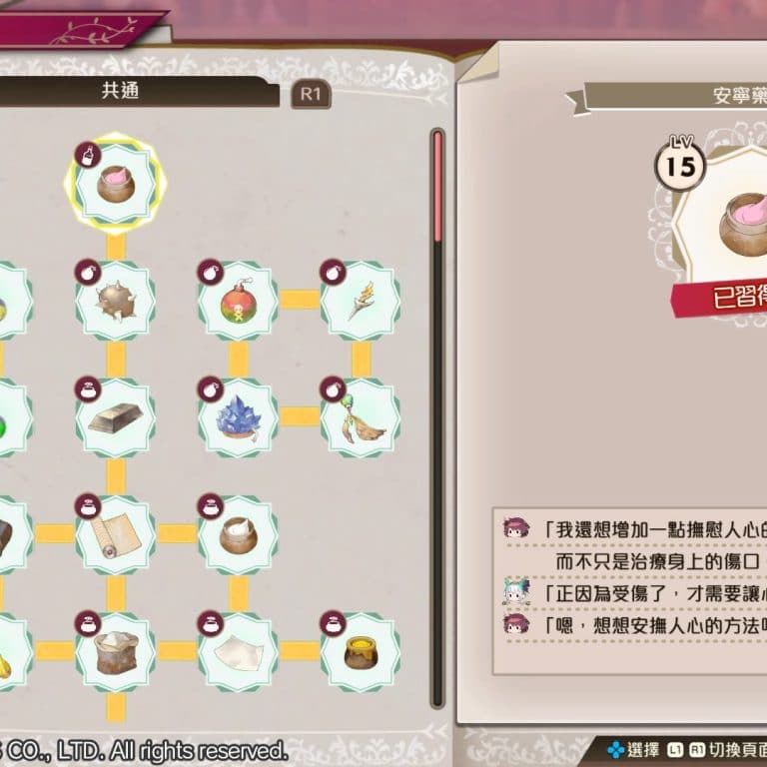The width and height of the screenshot is (767, 767).
Task: Click the recipe tree vertical scrollbar
Action: pyautogui.click(x=437, y=418)
